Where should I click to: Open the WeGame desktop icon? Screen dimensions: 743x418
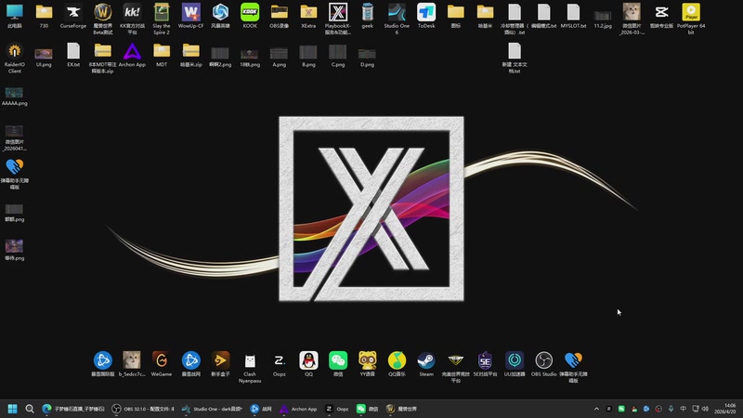click(161, 363)
